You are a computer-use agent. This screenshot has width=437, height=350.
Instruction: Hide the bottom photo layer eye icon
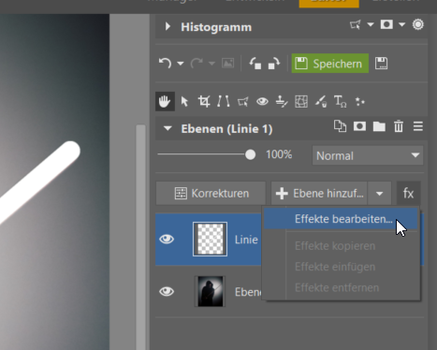[167, 291]
